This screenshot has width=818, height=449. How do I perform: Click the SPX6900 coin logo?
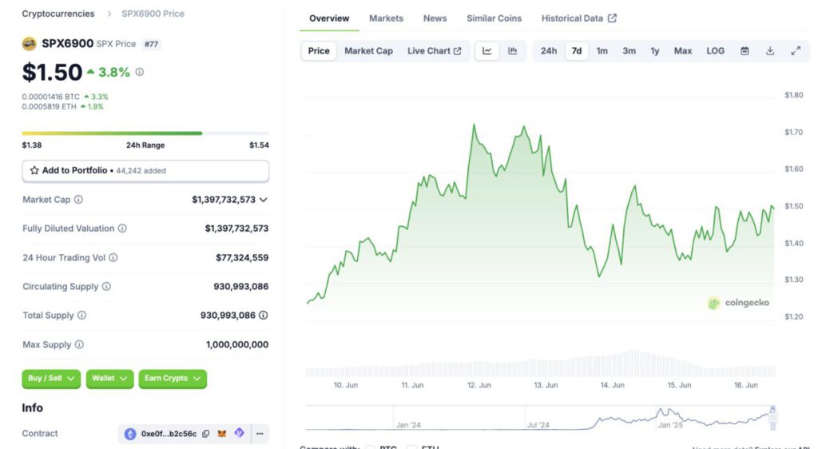[30, 44]
